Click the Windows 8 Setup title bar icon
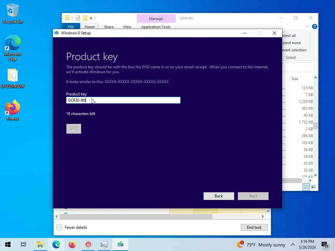Screen dimensions: 335x251 coord(57,33)
